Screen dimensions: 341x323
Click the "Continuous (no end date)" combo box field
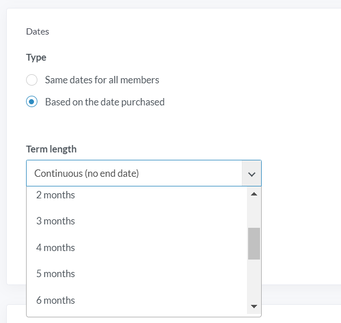coord(144,173)
